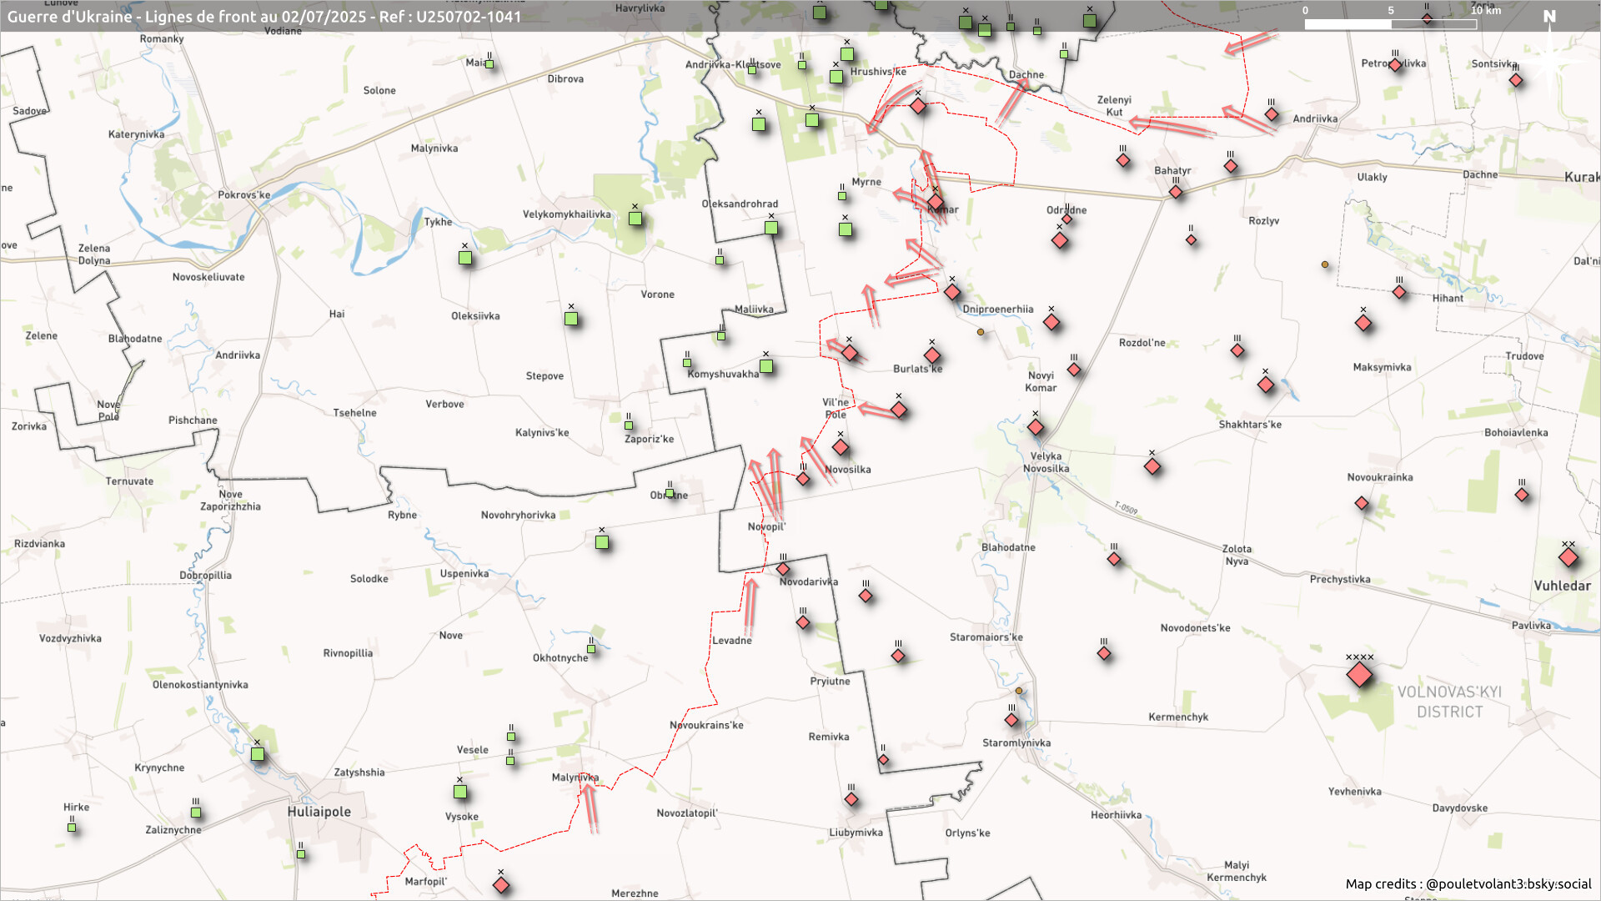1601x901 pixels.
Task: Select the green unit square near Velykomykhailivka
Action: 635,219
